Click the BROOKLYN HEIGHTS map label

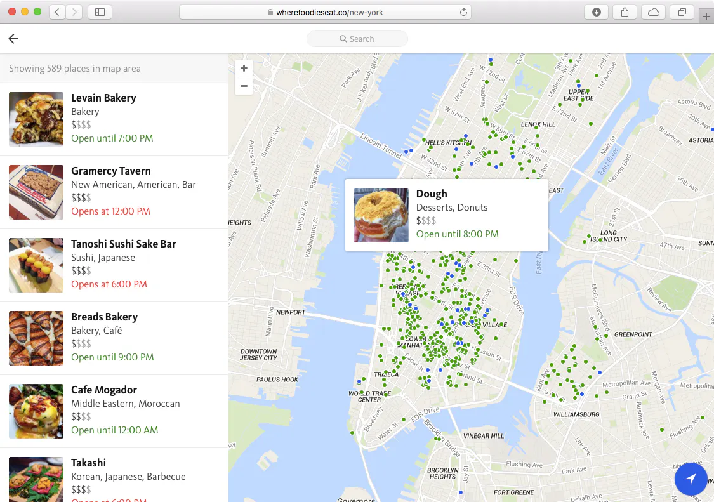442,473
